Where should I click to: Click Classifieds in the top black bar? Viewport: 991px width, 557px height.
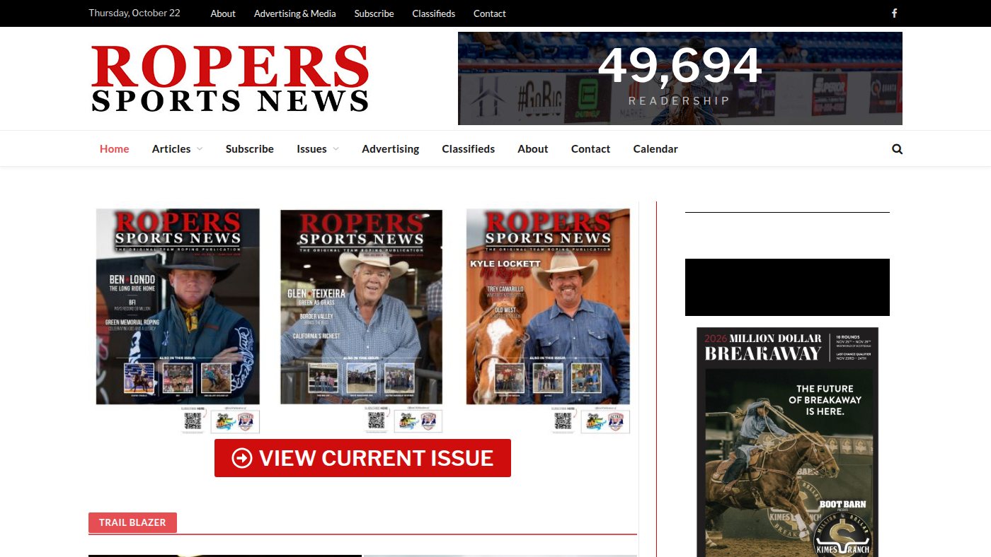tap(434, 13)
